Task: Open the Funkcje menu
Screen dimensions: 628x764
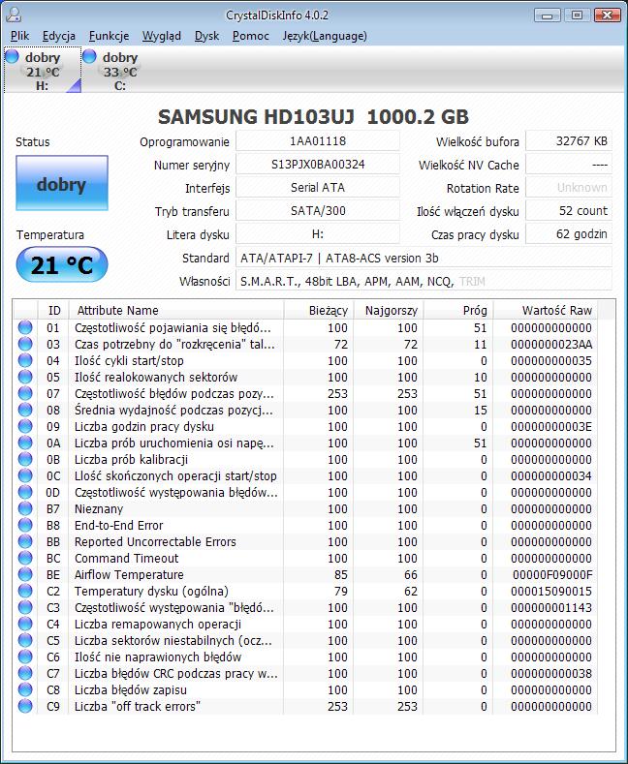Action: [109, 36]
